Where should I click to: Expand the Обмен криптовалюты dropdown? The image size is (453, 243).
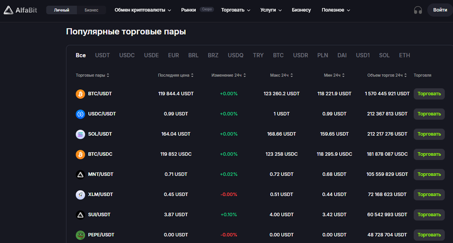click(x=142, y=10)
